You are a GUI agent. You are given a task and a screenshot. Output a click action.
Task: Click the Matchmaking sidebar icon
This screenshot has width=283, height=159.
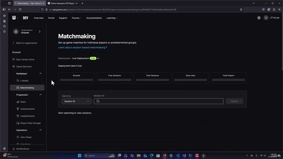pyautogui.click(x=18, y=87)
